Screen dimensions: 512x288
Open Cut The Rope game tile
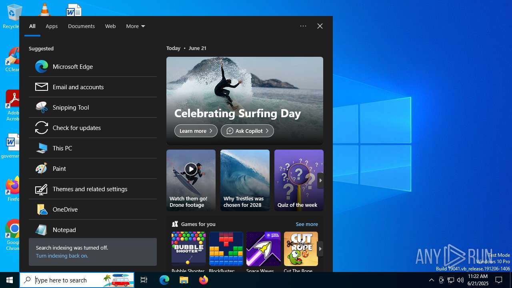[x=301, y=252]
